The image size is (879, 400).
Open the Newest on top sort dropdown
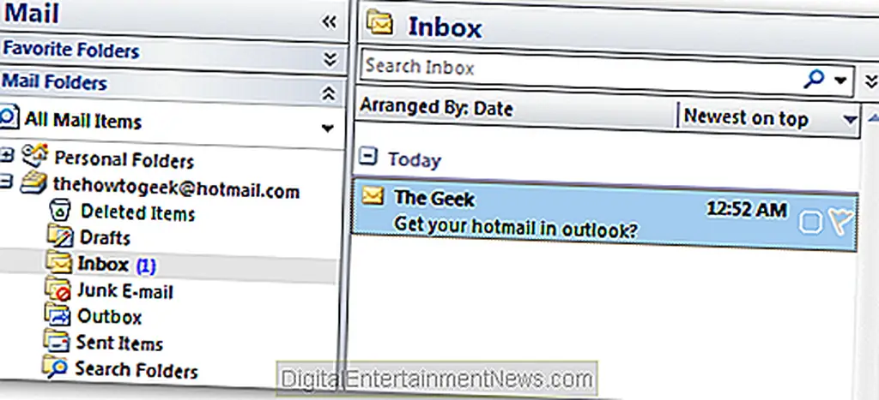pos(850,118)
